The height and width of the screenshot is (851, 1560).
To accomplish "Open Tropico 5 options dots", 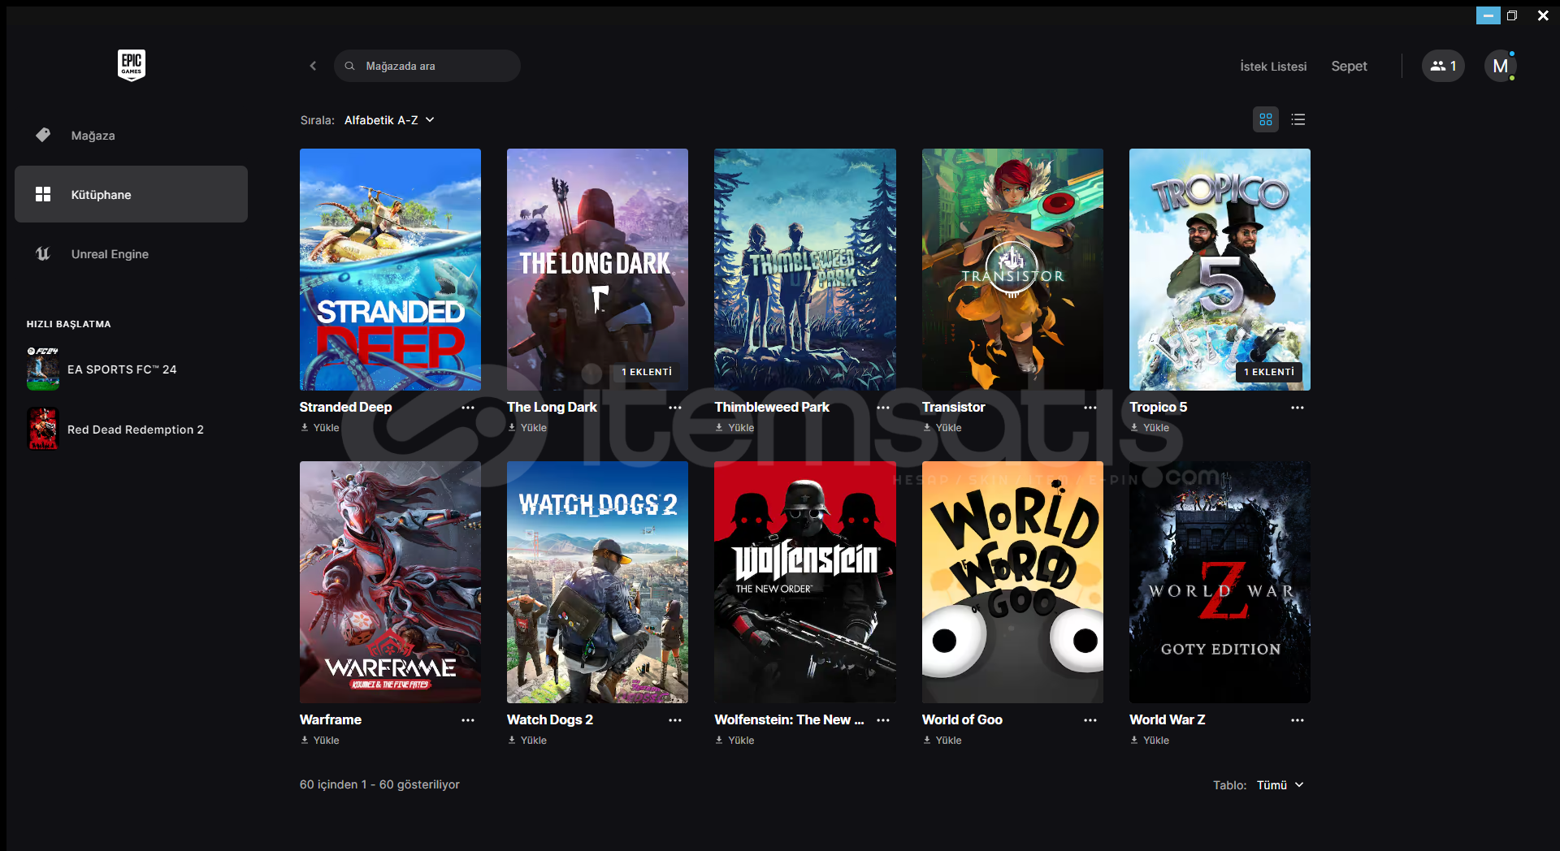I will [x=1298, y=408].
